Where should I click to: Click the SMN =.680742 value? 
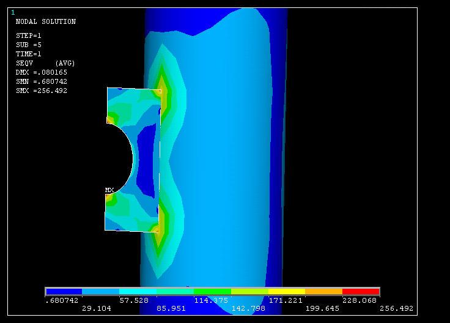click(42, 81)
